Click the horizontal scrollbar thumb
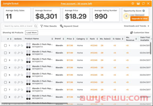 [35, 103]
